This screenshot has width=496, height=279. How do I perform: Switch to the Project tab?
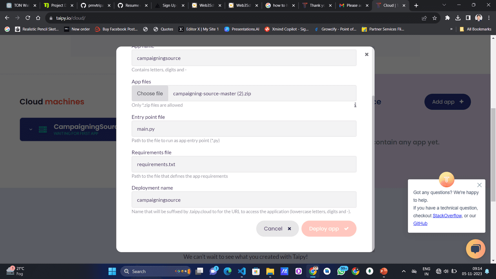(x=58, y=5)
